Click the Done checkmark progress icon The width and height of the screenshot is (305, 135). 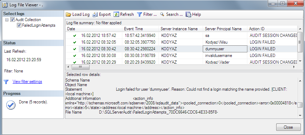pos(11,105)
